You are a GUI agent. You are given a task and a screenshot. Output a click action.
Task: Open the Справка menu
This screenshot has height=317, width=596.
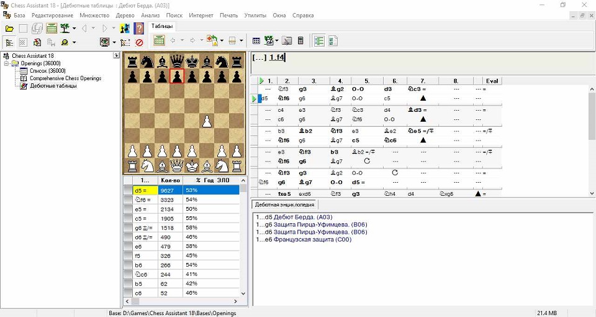point(303,15)
